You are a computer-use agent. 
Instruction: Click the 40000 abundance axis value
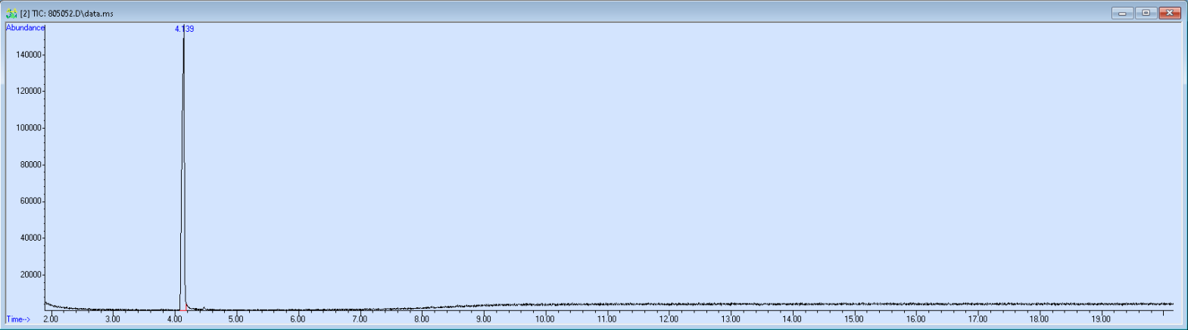(x=31, y=238)
